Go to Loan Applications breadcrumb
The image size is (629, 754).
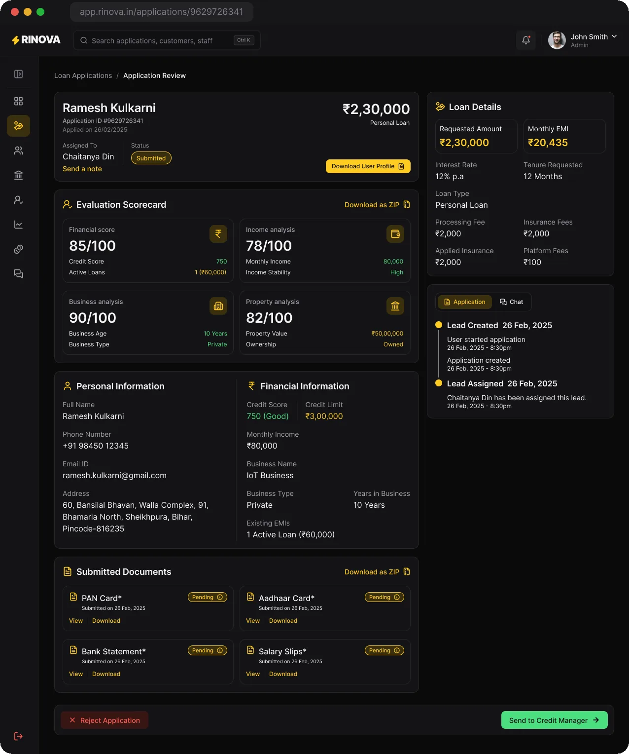tap(83, 75)
